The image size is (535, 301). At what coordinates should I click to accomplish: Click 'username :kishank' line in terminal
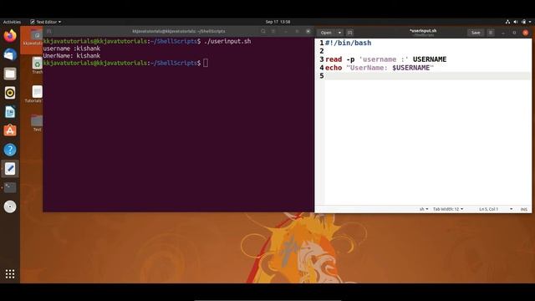pyautogui.click(x=72, y=48)
